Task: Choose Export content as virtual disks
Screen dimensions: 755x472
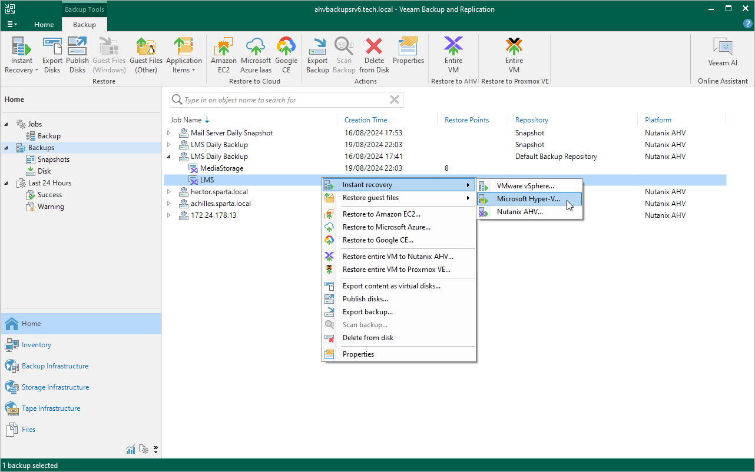Action: (x=399, y=286)
